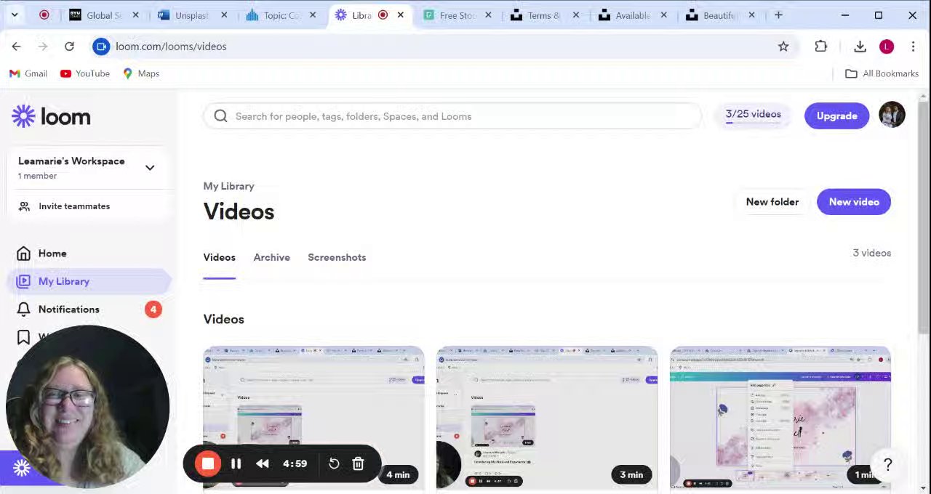Bookmark this page with the star icon
This screenshot has height=494, width=931.
783,46
